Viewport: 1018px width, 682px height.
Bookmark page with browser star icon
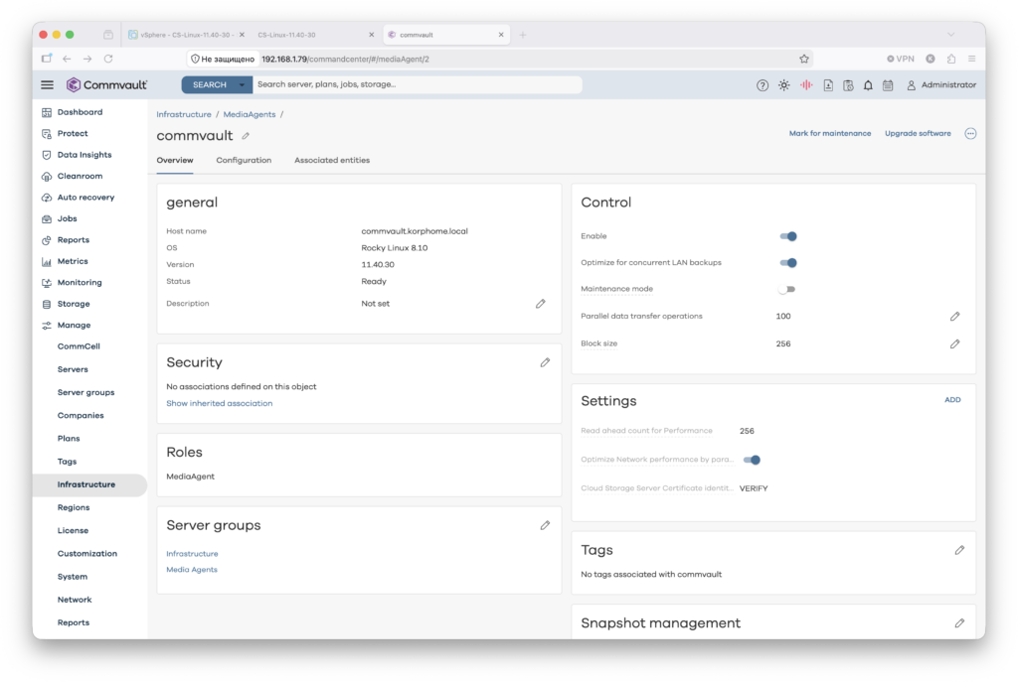click(x=803, y=59)
